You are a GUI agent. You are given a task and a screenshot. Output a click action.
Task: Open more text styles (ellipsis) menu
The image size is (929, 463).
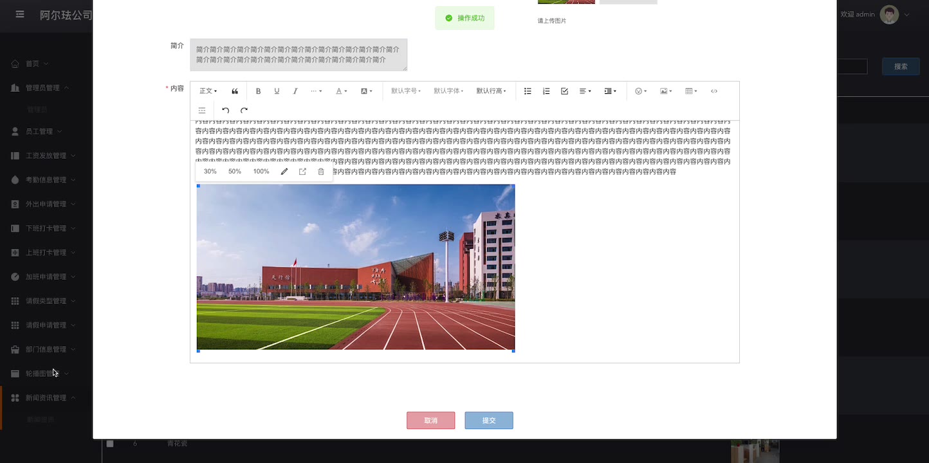click(x=316, y=91)
